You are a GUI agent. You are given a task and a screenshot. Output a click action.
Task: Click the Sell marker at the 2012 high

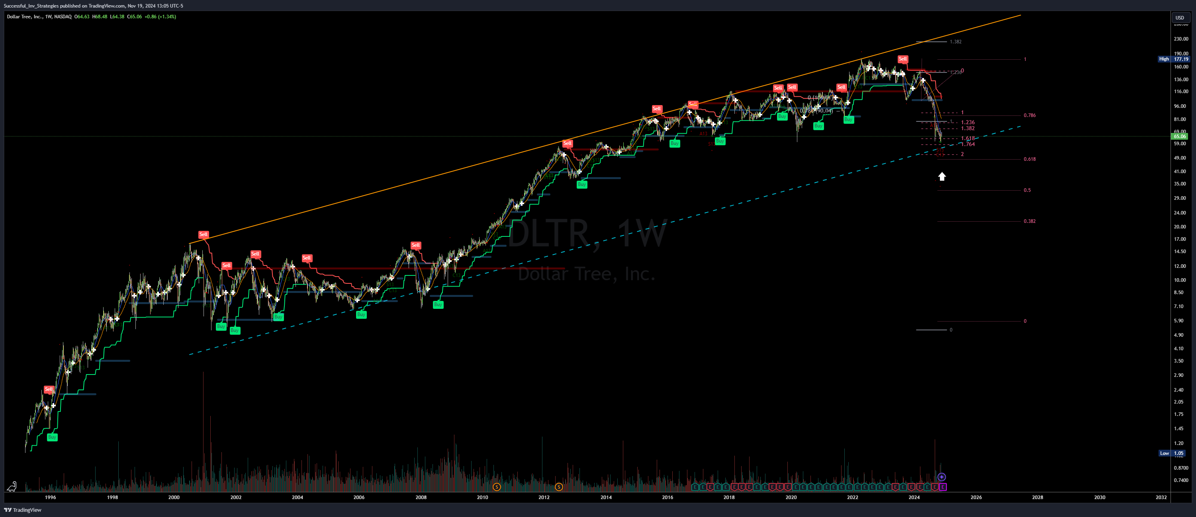coord(568,143)
